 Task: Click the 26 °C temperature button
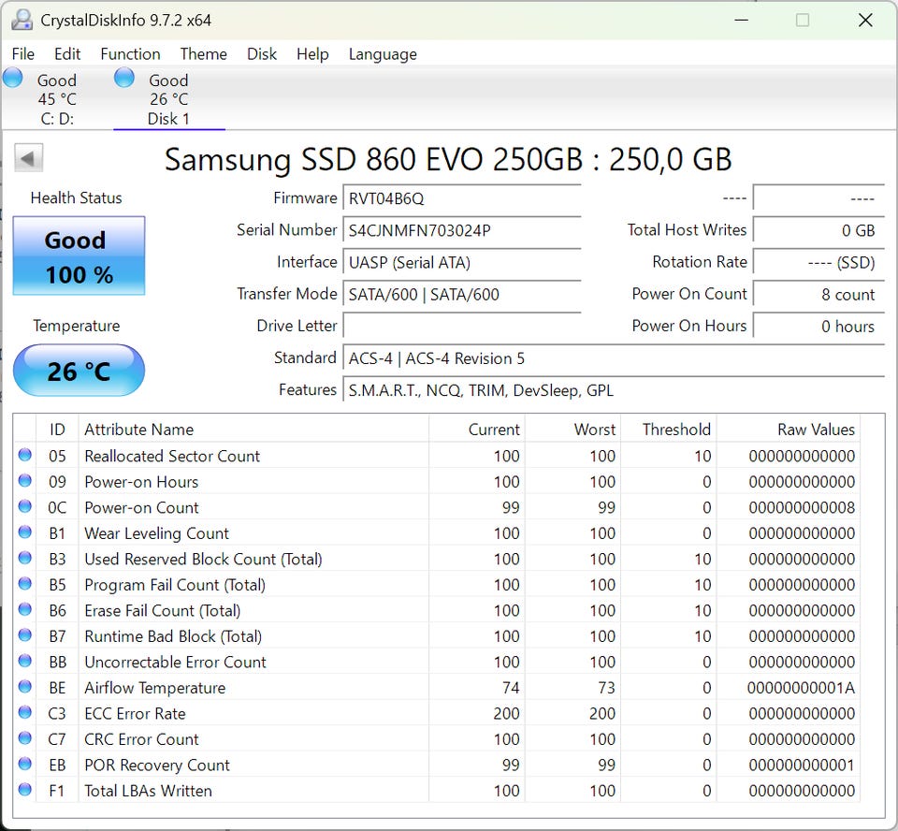79,371
